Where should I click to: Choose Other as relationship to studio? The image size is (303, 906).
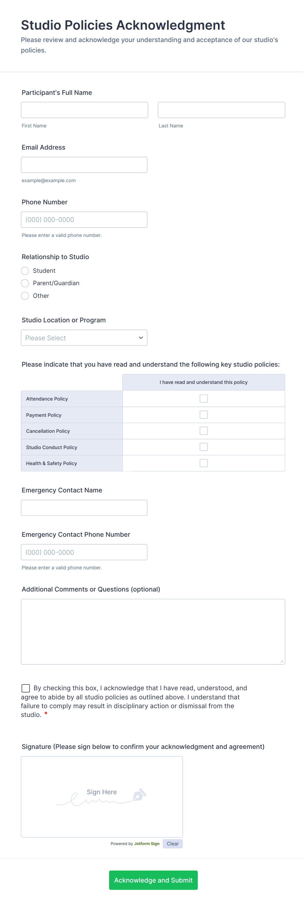point(25,296)
